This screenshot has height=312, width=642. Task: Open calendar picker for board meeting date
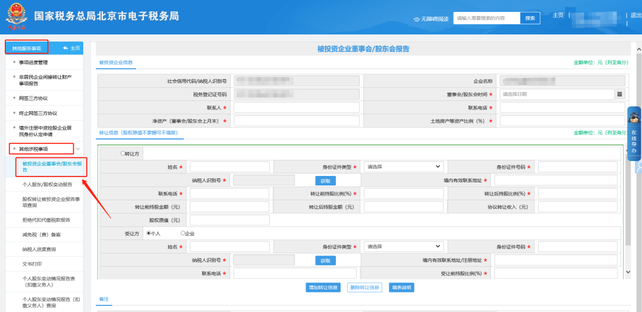tap(619, 94)
